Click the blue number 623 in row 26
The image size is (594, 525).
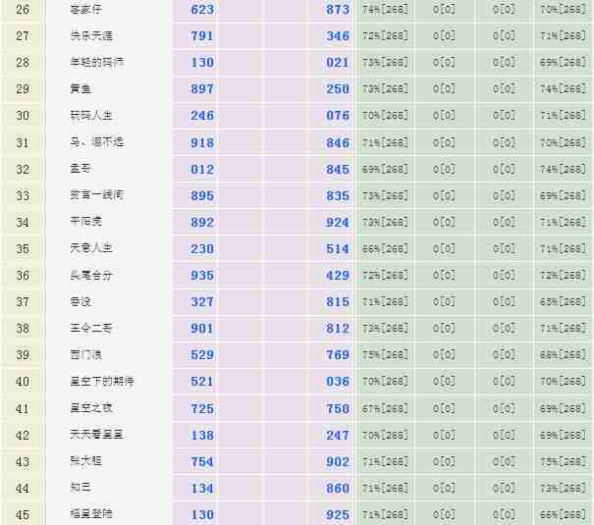pos(202,9)
